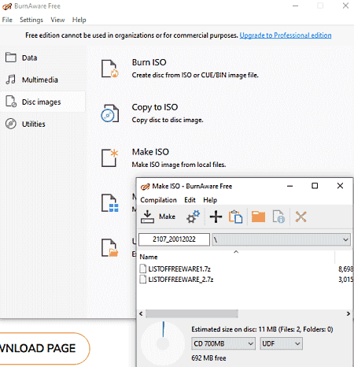The width and height of the screenshot is (354, 367).
Task: Open the CD 700MB disc size dropdown
Action: click(223, 343)
